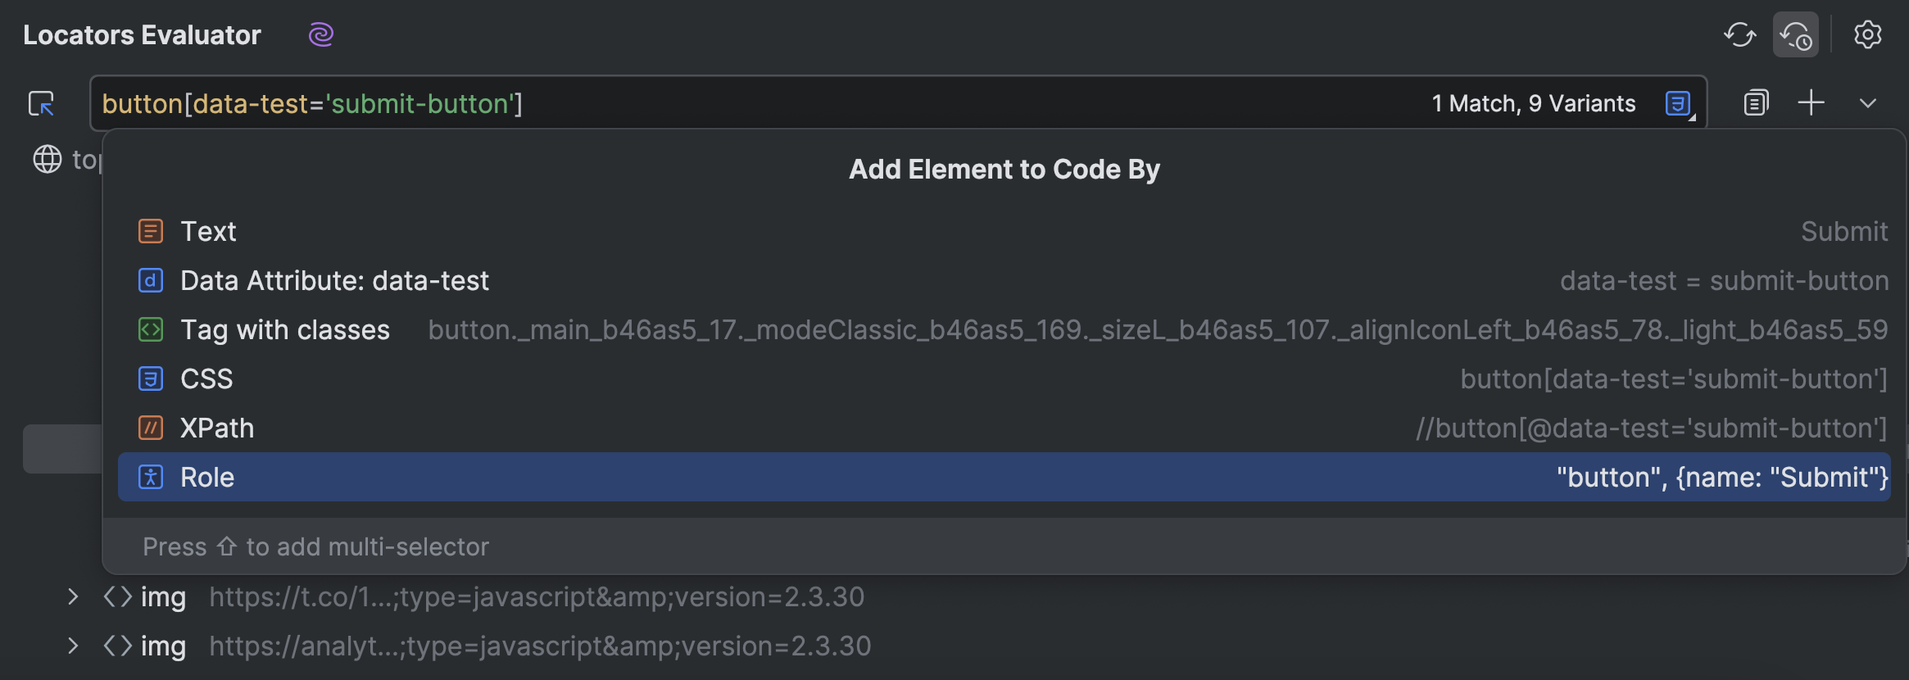Copy the current selector
Image resolution: width=1909 pixels, height=680 pixels.
pyautogui.click(x=1755, y=102)
